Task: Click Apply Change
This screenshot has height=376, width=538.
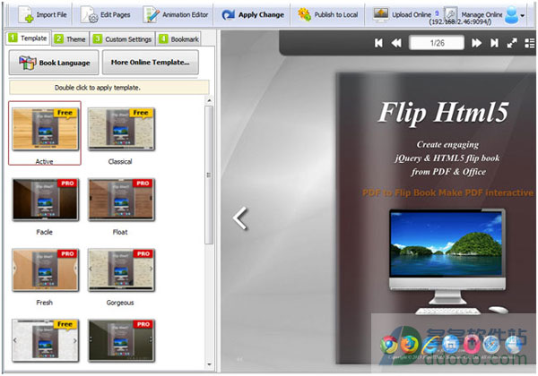Action: pos(253,14)
